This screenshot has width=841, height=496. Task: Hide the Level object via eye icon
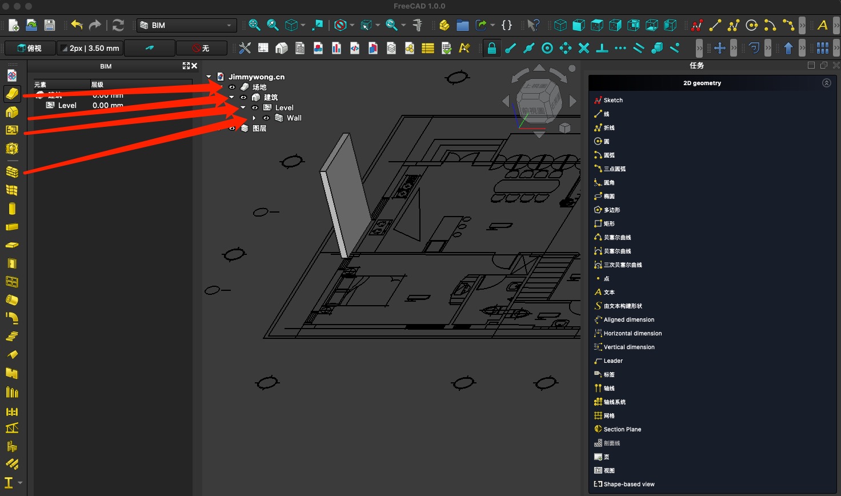click(255, 108)
